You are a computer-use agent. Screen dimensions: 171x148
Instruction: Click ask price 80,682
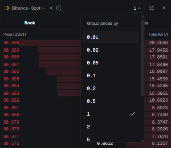coord(11,100)
